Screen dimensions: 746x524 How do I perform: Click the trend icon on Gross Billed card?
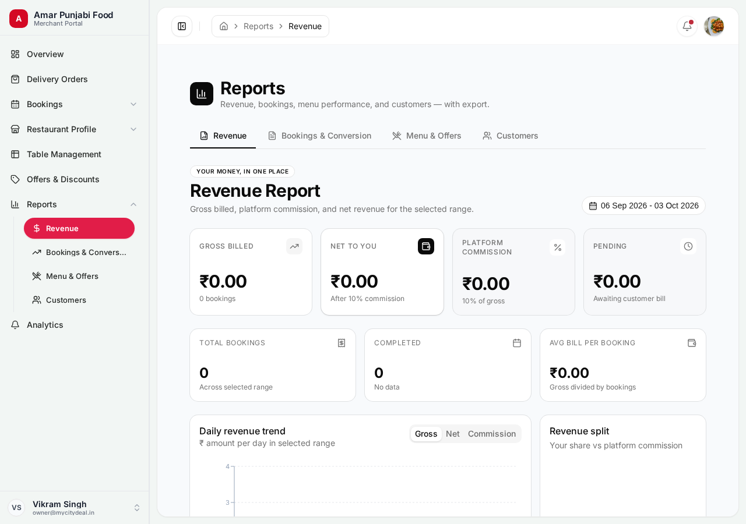pyautogui.click(x=294, y=246)
